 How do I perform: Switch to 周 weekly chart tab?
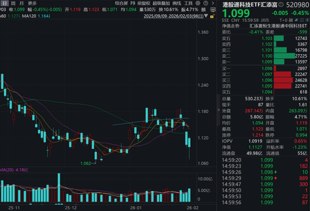point(13,3)
